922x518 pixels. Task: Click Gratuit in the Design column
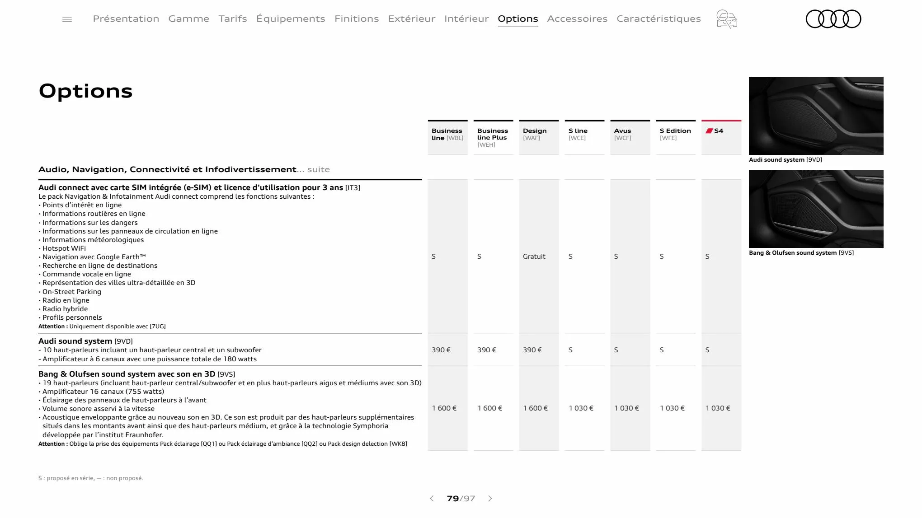click(x=534, y=257)
